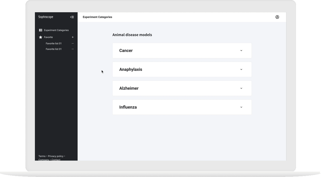
Task: Expand the Influenza category chevron
Action: (x=241, y=107)
